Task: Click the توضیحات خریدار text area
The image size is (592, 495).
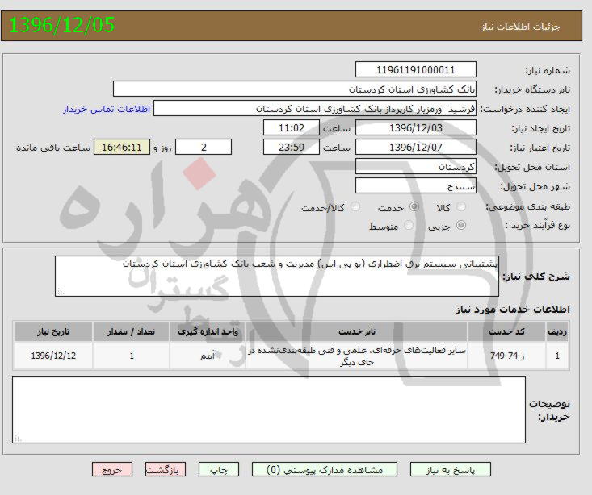Action: [x=269, y=410]
